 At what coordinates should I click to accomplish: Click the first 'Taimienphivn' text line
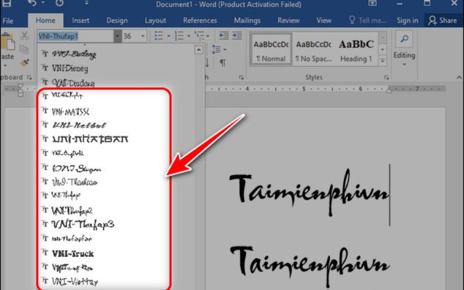309,193
